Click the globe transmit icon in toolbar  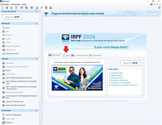31,8
